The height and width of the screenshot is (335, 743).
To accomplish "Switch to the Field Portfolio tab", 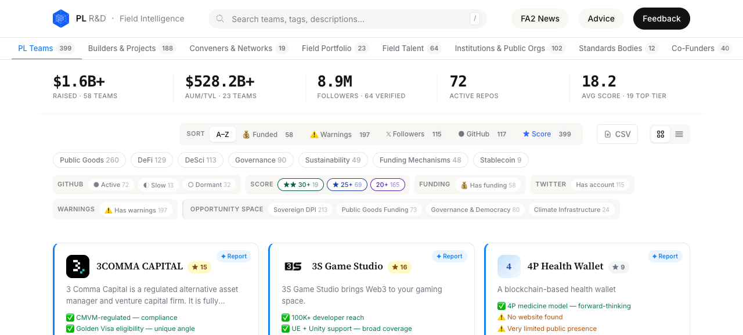I will coord(335,48).
